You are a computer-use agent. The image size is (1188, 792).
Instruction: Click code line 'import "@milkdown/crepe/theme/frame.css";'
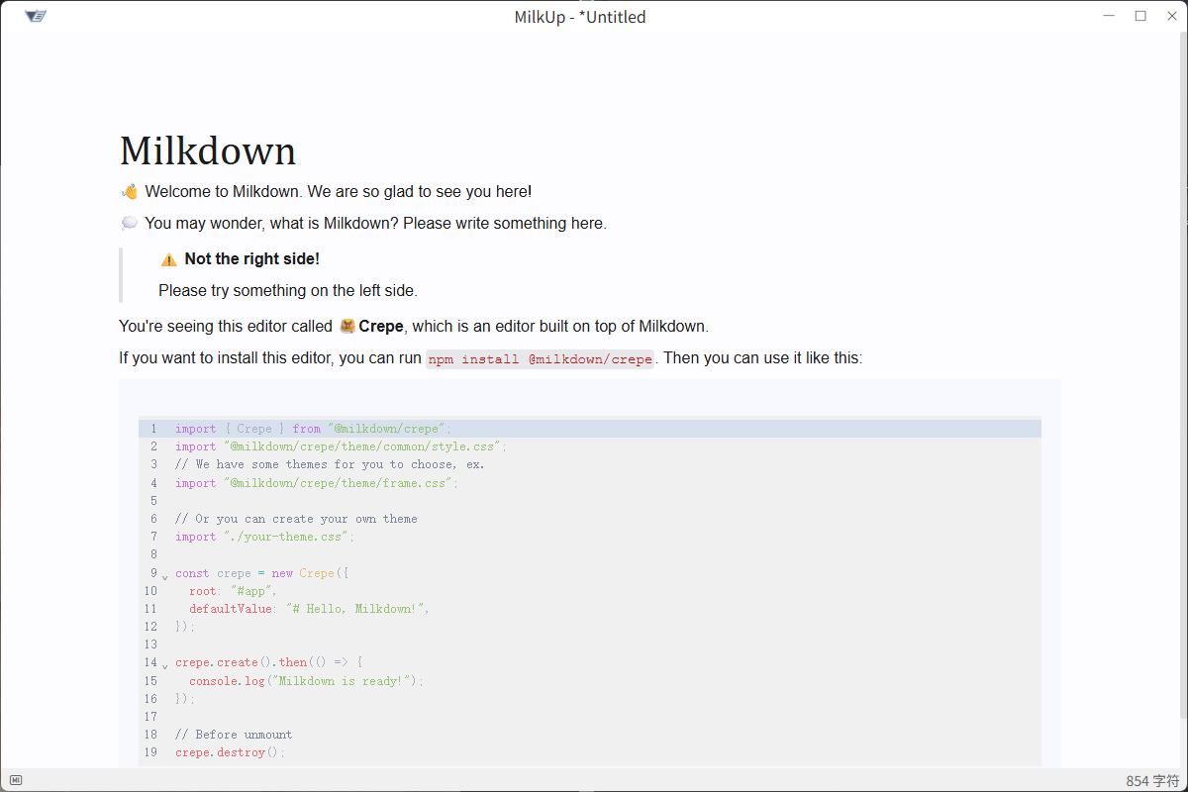(x=317, y=483)
